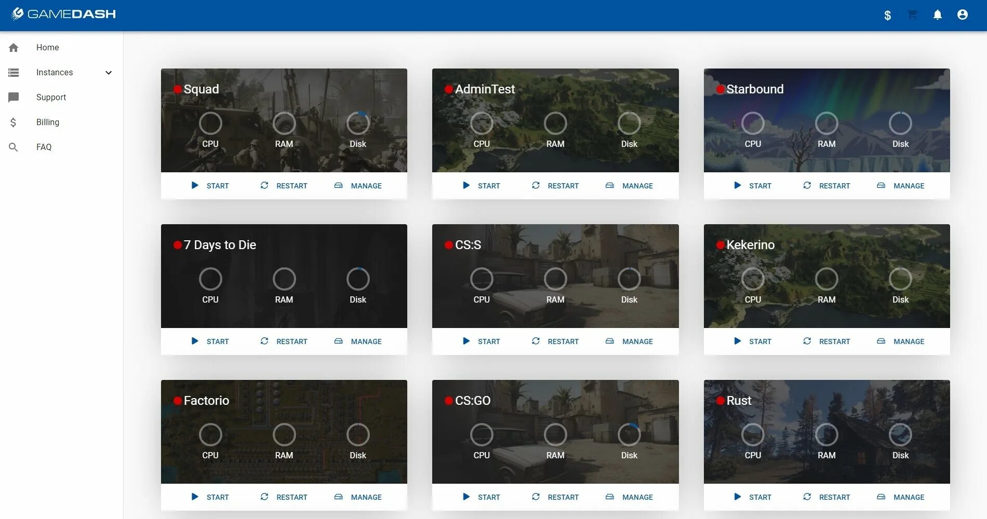Manage the Rust server
This screenshot has height=519, width=987.
click(x=901, y=497)
